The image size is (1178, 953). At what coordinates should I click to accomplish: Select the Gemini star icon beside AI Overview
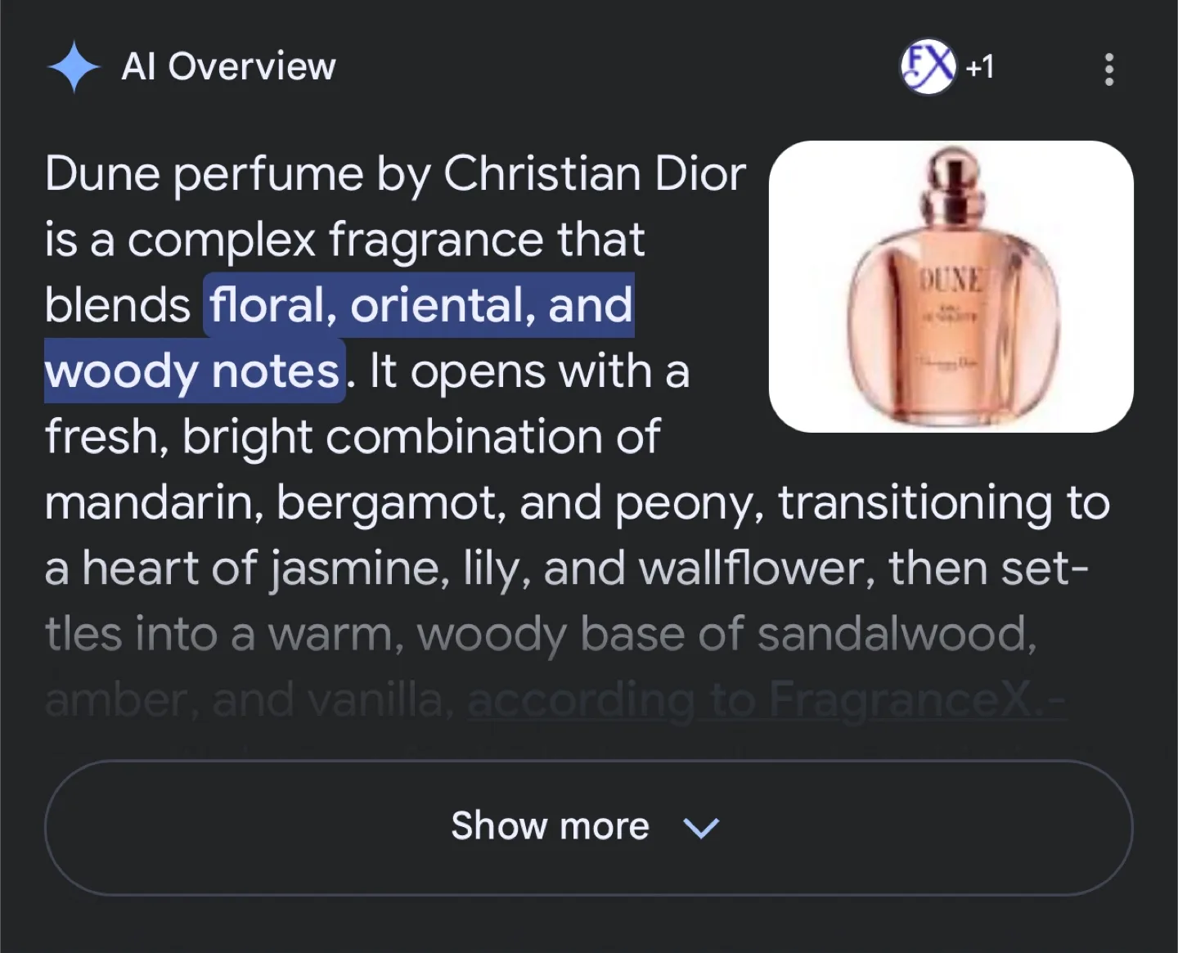[x=74, y=67]
